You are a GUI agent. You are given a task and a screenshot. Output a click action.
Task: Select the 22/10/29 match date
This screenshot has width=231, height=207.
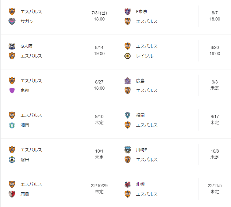pos(99,186)
